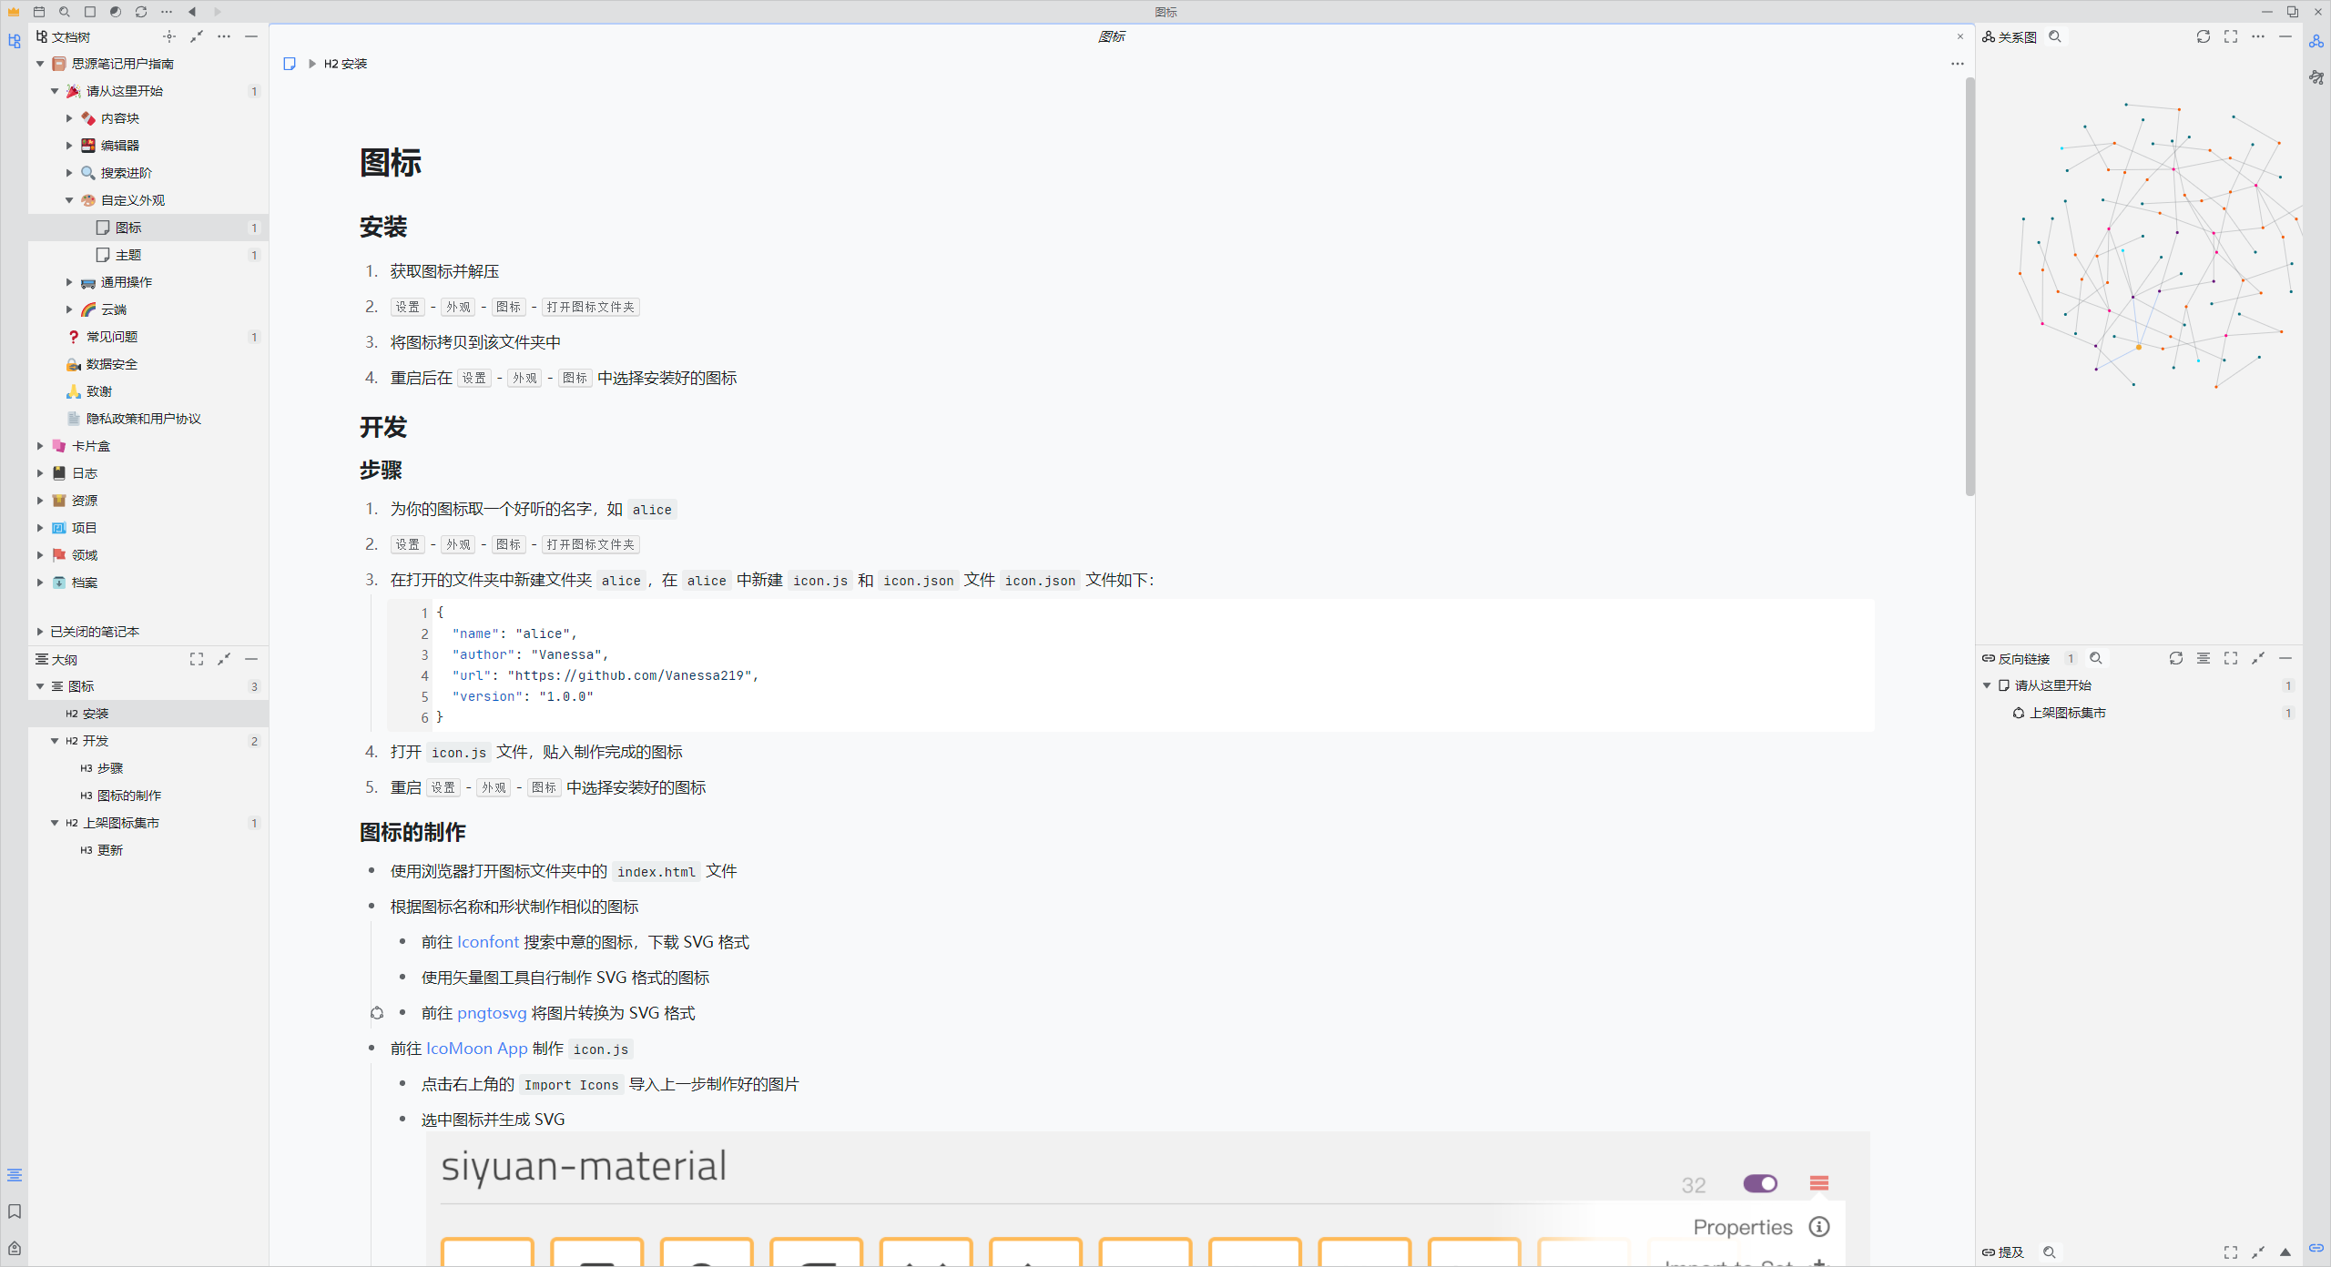Collapse all items in the 文档树 panel
Viewport: 2331px width, 1267px height.
pyautogui.click(x=197, y=36)
